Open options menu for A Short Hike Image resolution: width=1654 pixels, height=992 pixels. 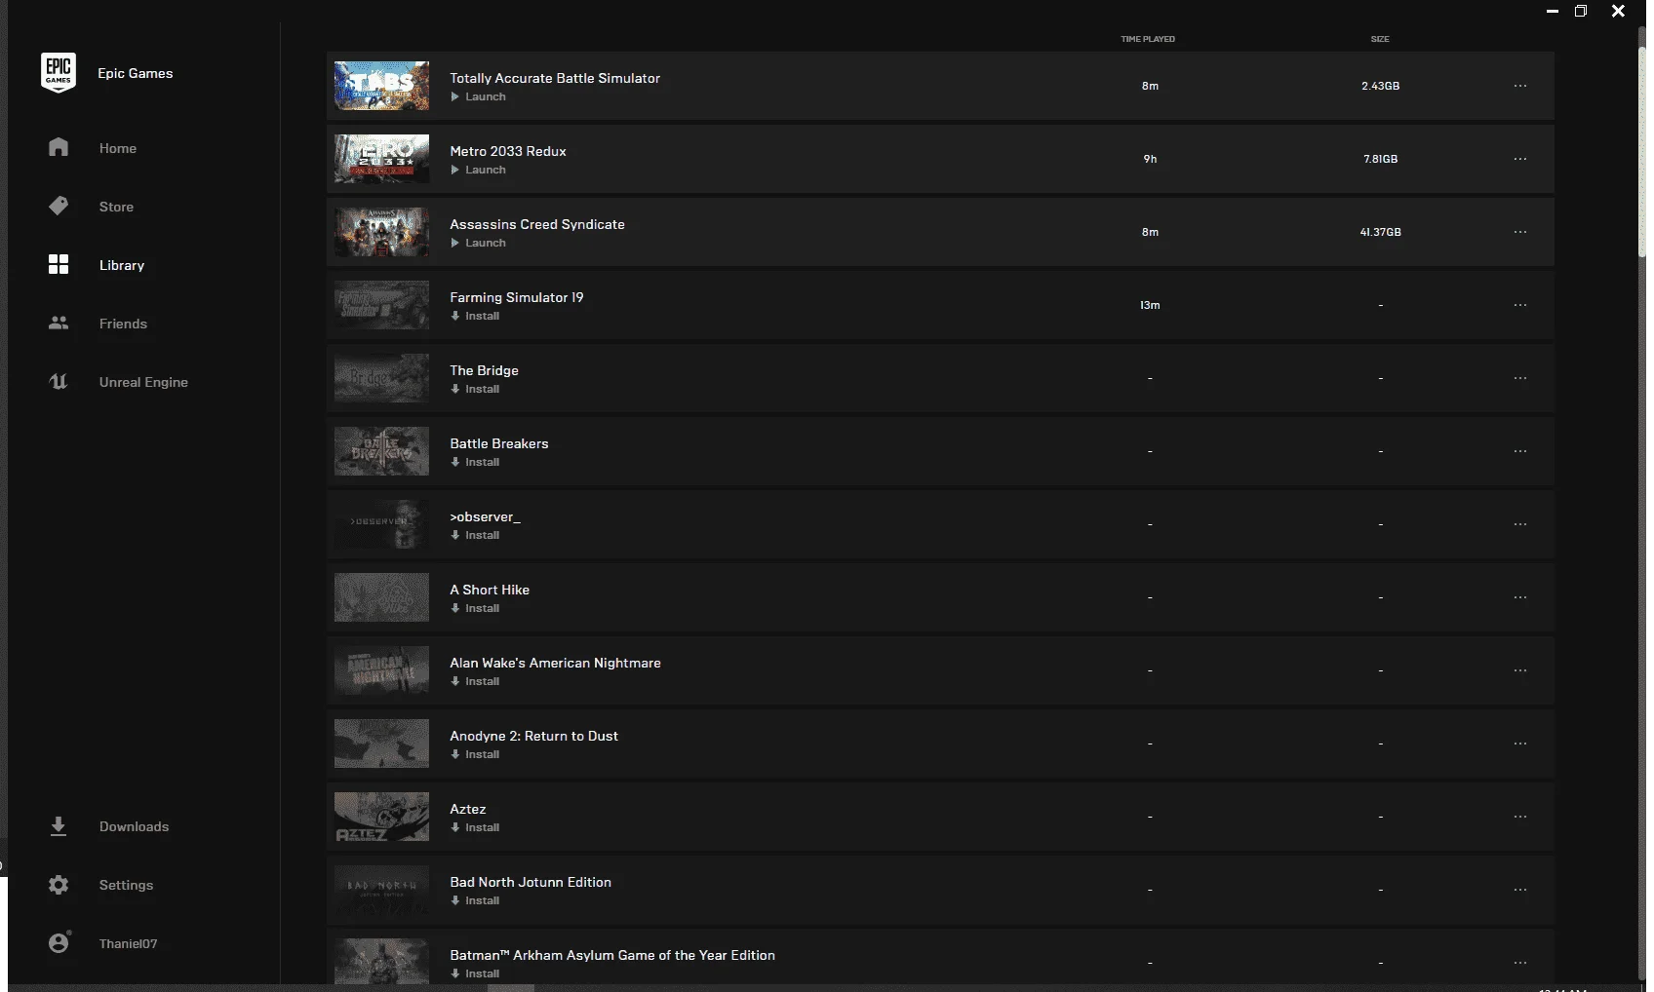coord(1520,597)
